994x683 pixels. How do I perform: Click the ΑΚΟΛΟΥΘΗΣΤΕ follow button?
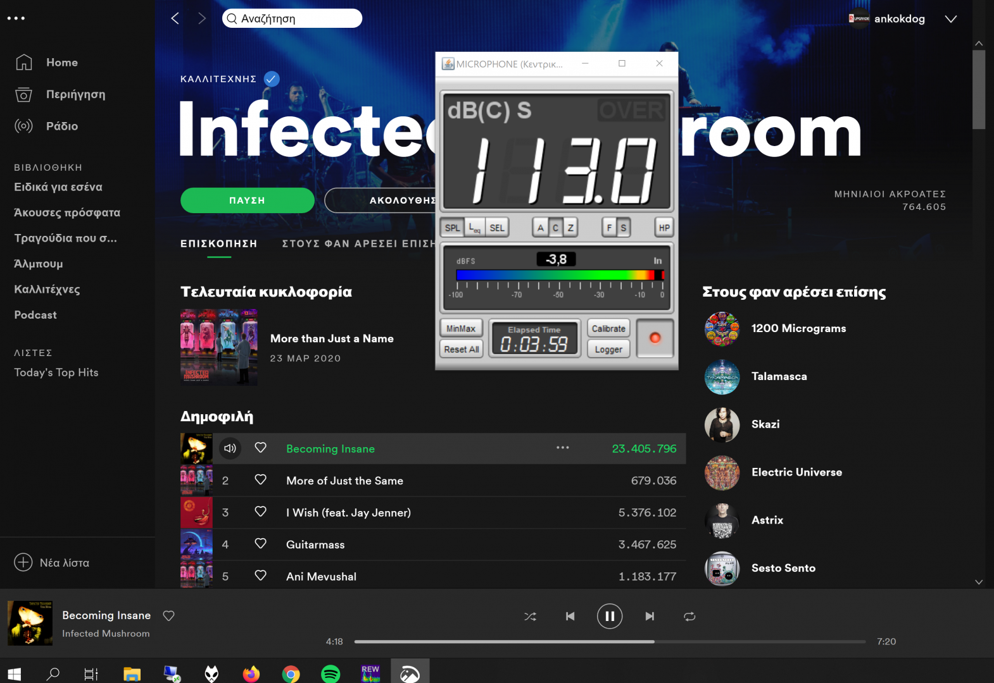pyautogui.click(x=380, y=200)
